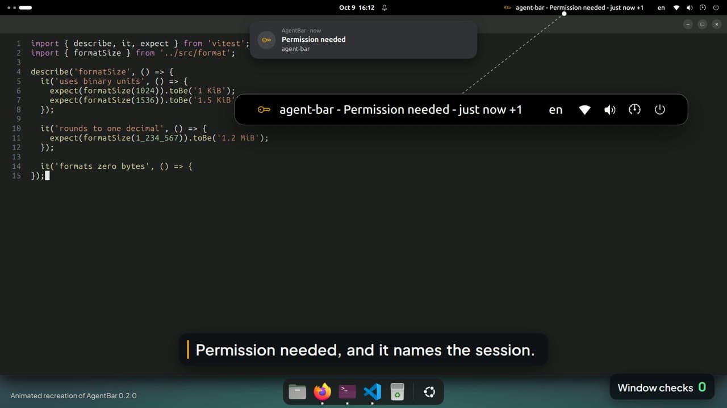The height and width of the screenshot is (408, 727).
Task: Click the it('uses binary units' line
Action: (114, 81)
